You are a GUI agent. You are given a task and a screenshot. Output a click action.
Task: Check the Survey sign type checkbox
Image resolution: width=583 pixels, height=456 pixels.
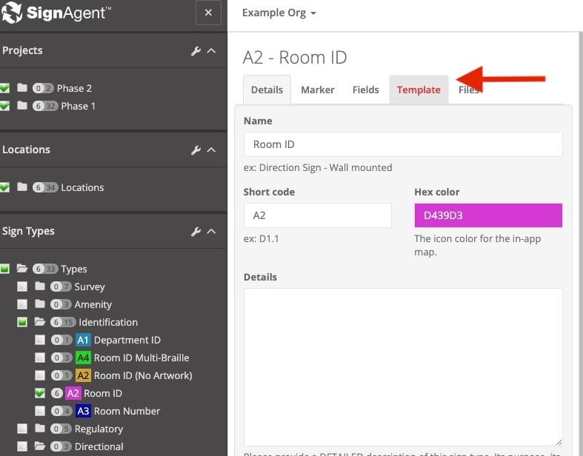click(x=22, y=286)
